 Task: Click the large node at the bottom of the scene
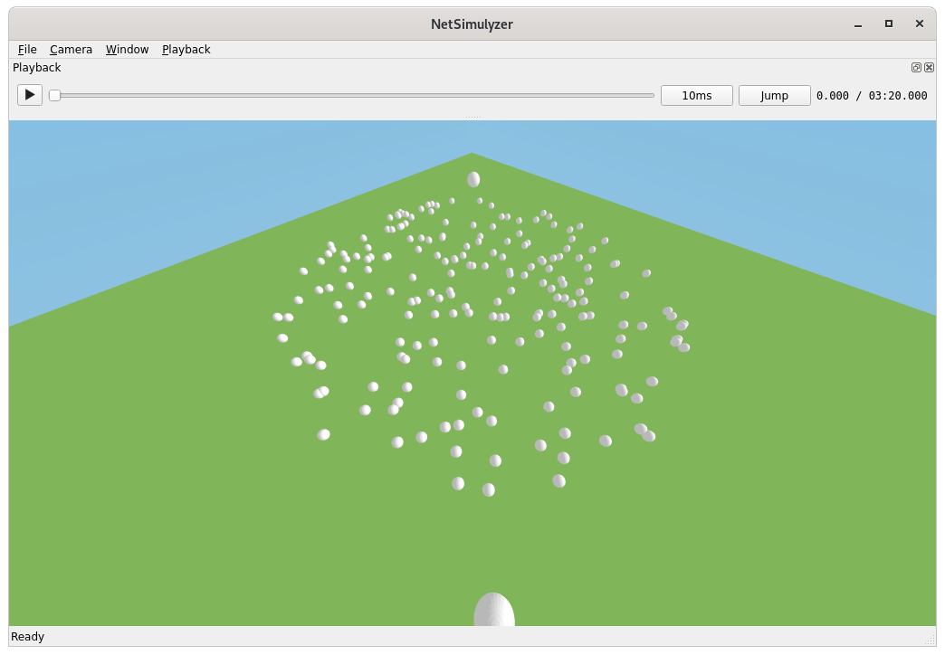[494, 610]
